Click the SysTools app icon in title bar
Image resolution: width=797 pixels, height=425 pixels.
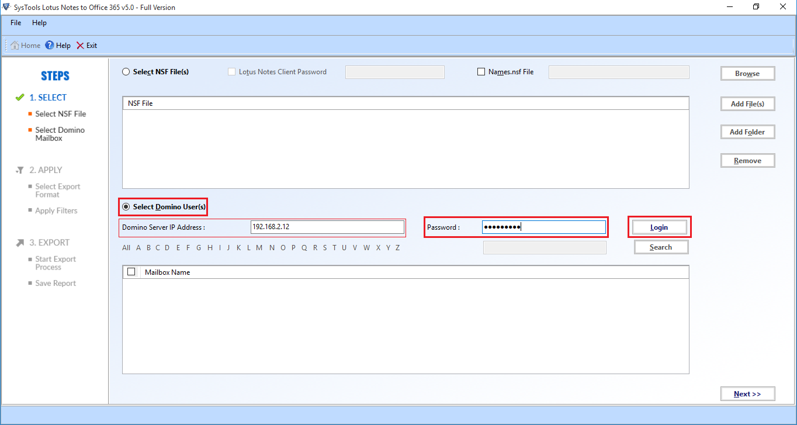(x=6, y=7)
